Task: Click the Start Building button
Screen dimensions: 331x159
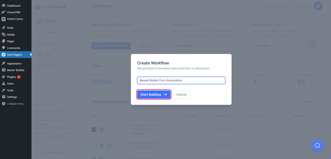Action: pos(154,94)
